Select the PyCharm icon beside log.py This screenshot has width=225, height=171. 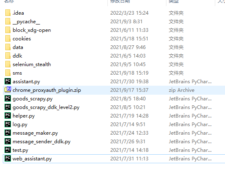8,124
